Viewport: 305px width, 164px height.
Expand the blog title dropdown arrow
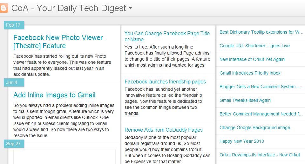(x=130, y=9)
